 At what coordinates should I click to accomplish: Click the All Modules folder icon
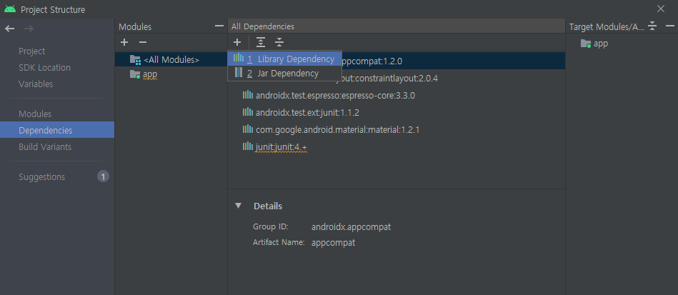[x=135, y=60]
